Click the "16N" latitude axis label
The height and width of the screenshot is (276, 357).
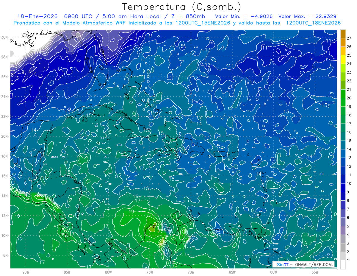coord(4,176)
